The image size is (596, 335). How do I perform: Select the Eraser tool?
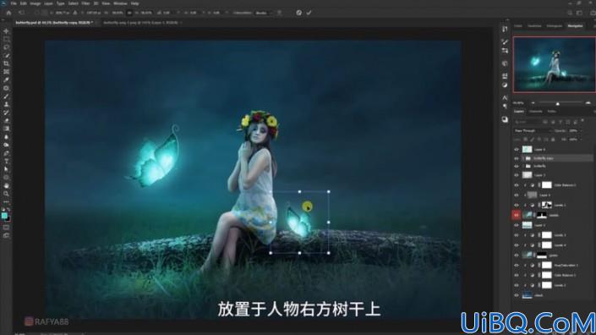(x=6, y=120)
